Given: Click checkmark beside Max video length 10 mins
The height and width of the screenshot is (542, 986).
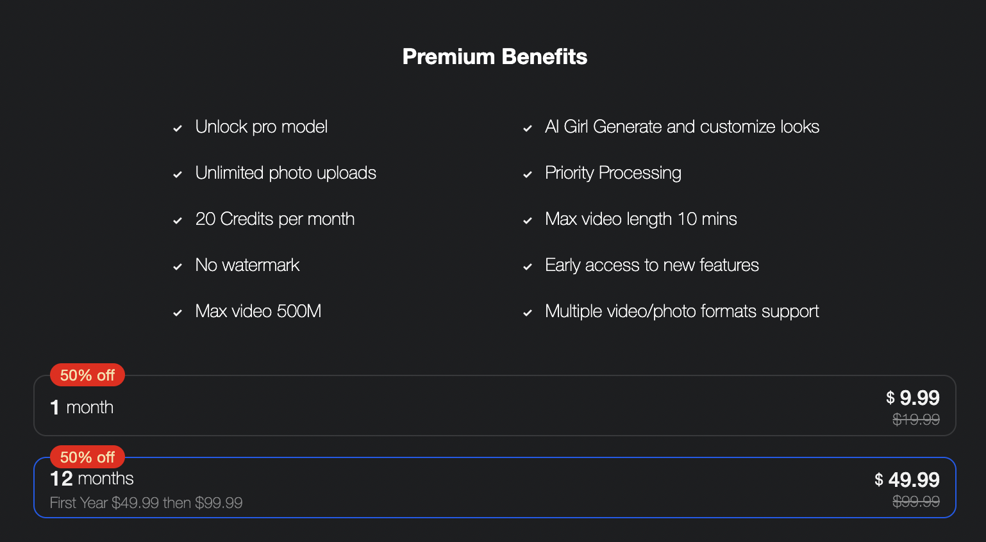Looking at the screenshot, I should click(528, 221).
